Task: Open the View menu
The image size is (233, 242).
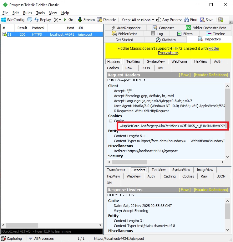Action: [53, 13]
